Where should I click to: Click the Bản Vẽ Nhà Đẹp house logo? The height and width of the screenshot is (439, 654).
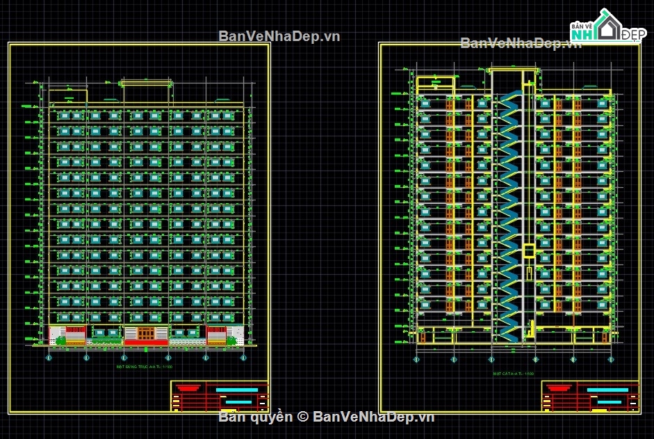click(608, 26)
